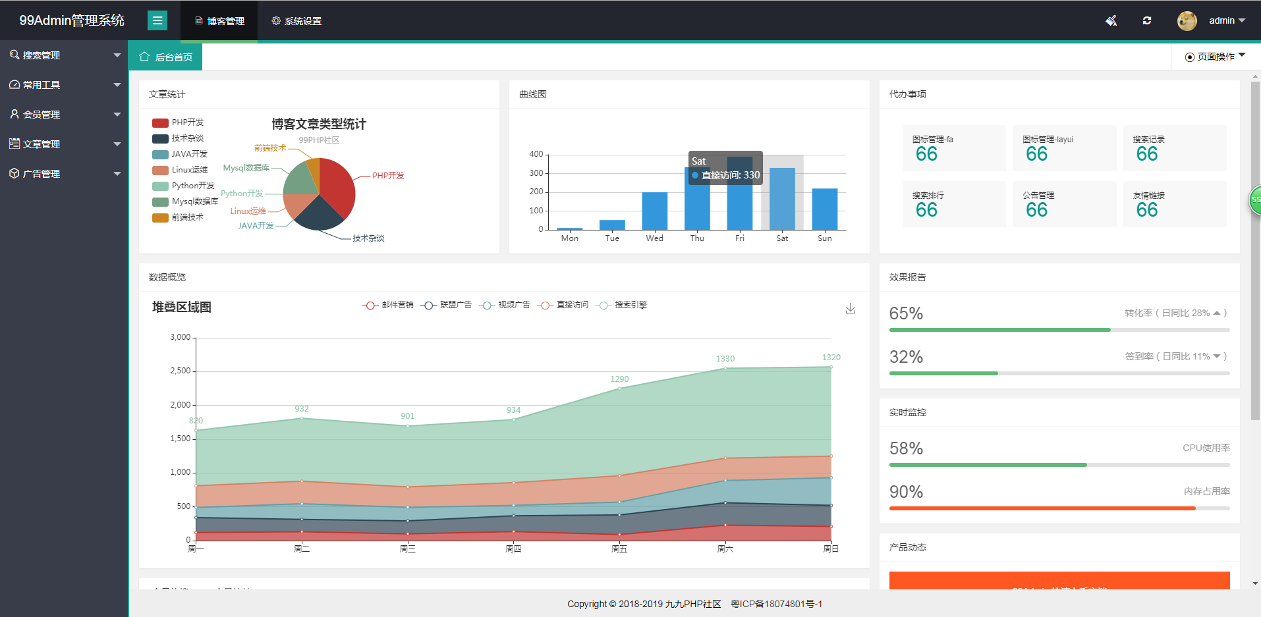Open the 图标管理-fa shortcut card
This screenshot has width=1261, height=617.
[x=953, y=148]
